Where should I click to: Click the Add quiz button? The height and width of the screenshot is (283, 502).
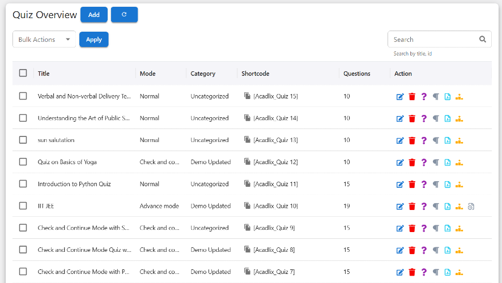click(x=94, y=15)
